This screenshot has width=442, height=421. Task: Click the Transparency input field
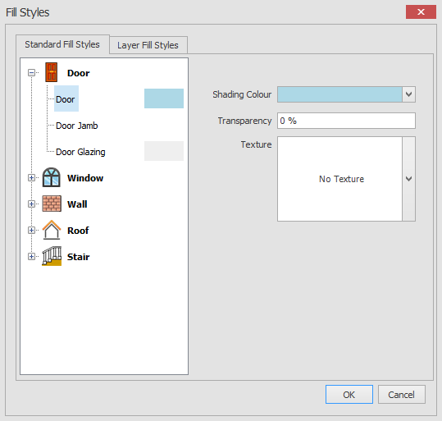(346, 121)
